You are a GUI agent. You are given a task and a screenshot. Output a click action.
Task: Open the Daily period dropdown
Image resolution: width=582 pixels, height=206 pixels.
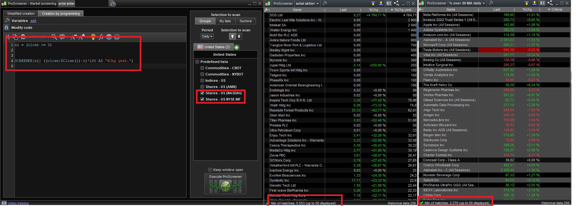tap(207, 36)
